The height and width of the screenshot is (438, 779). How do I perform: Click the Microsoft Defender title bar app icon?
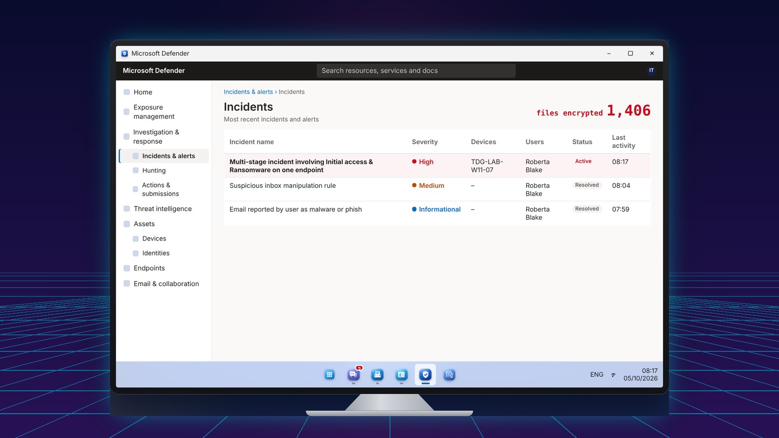[x=125, y=54]
